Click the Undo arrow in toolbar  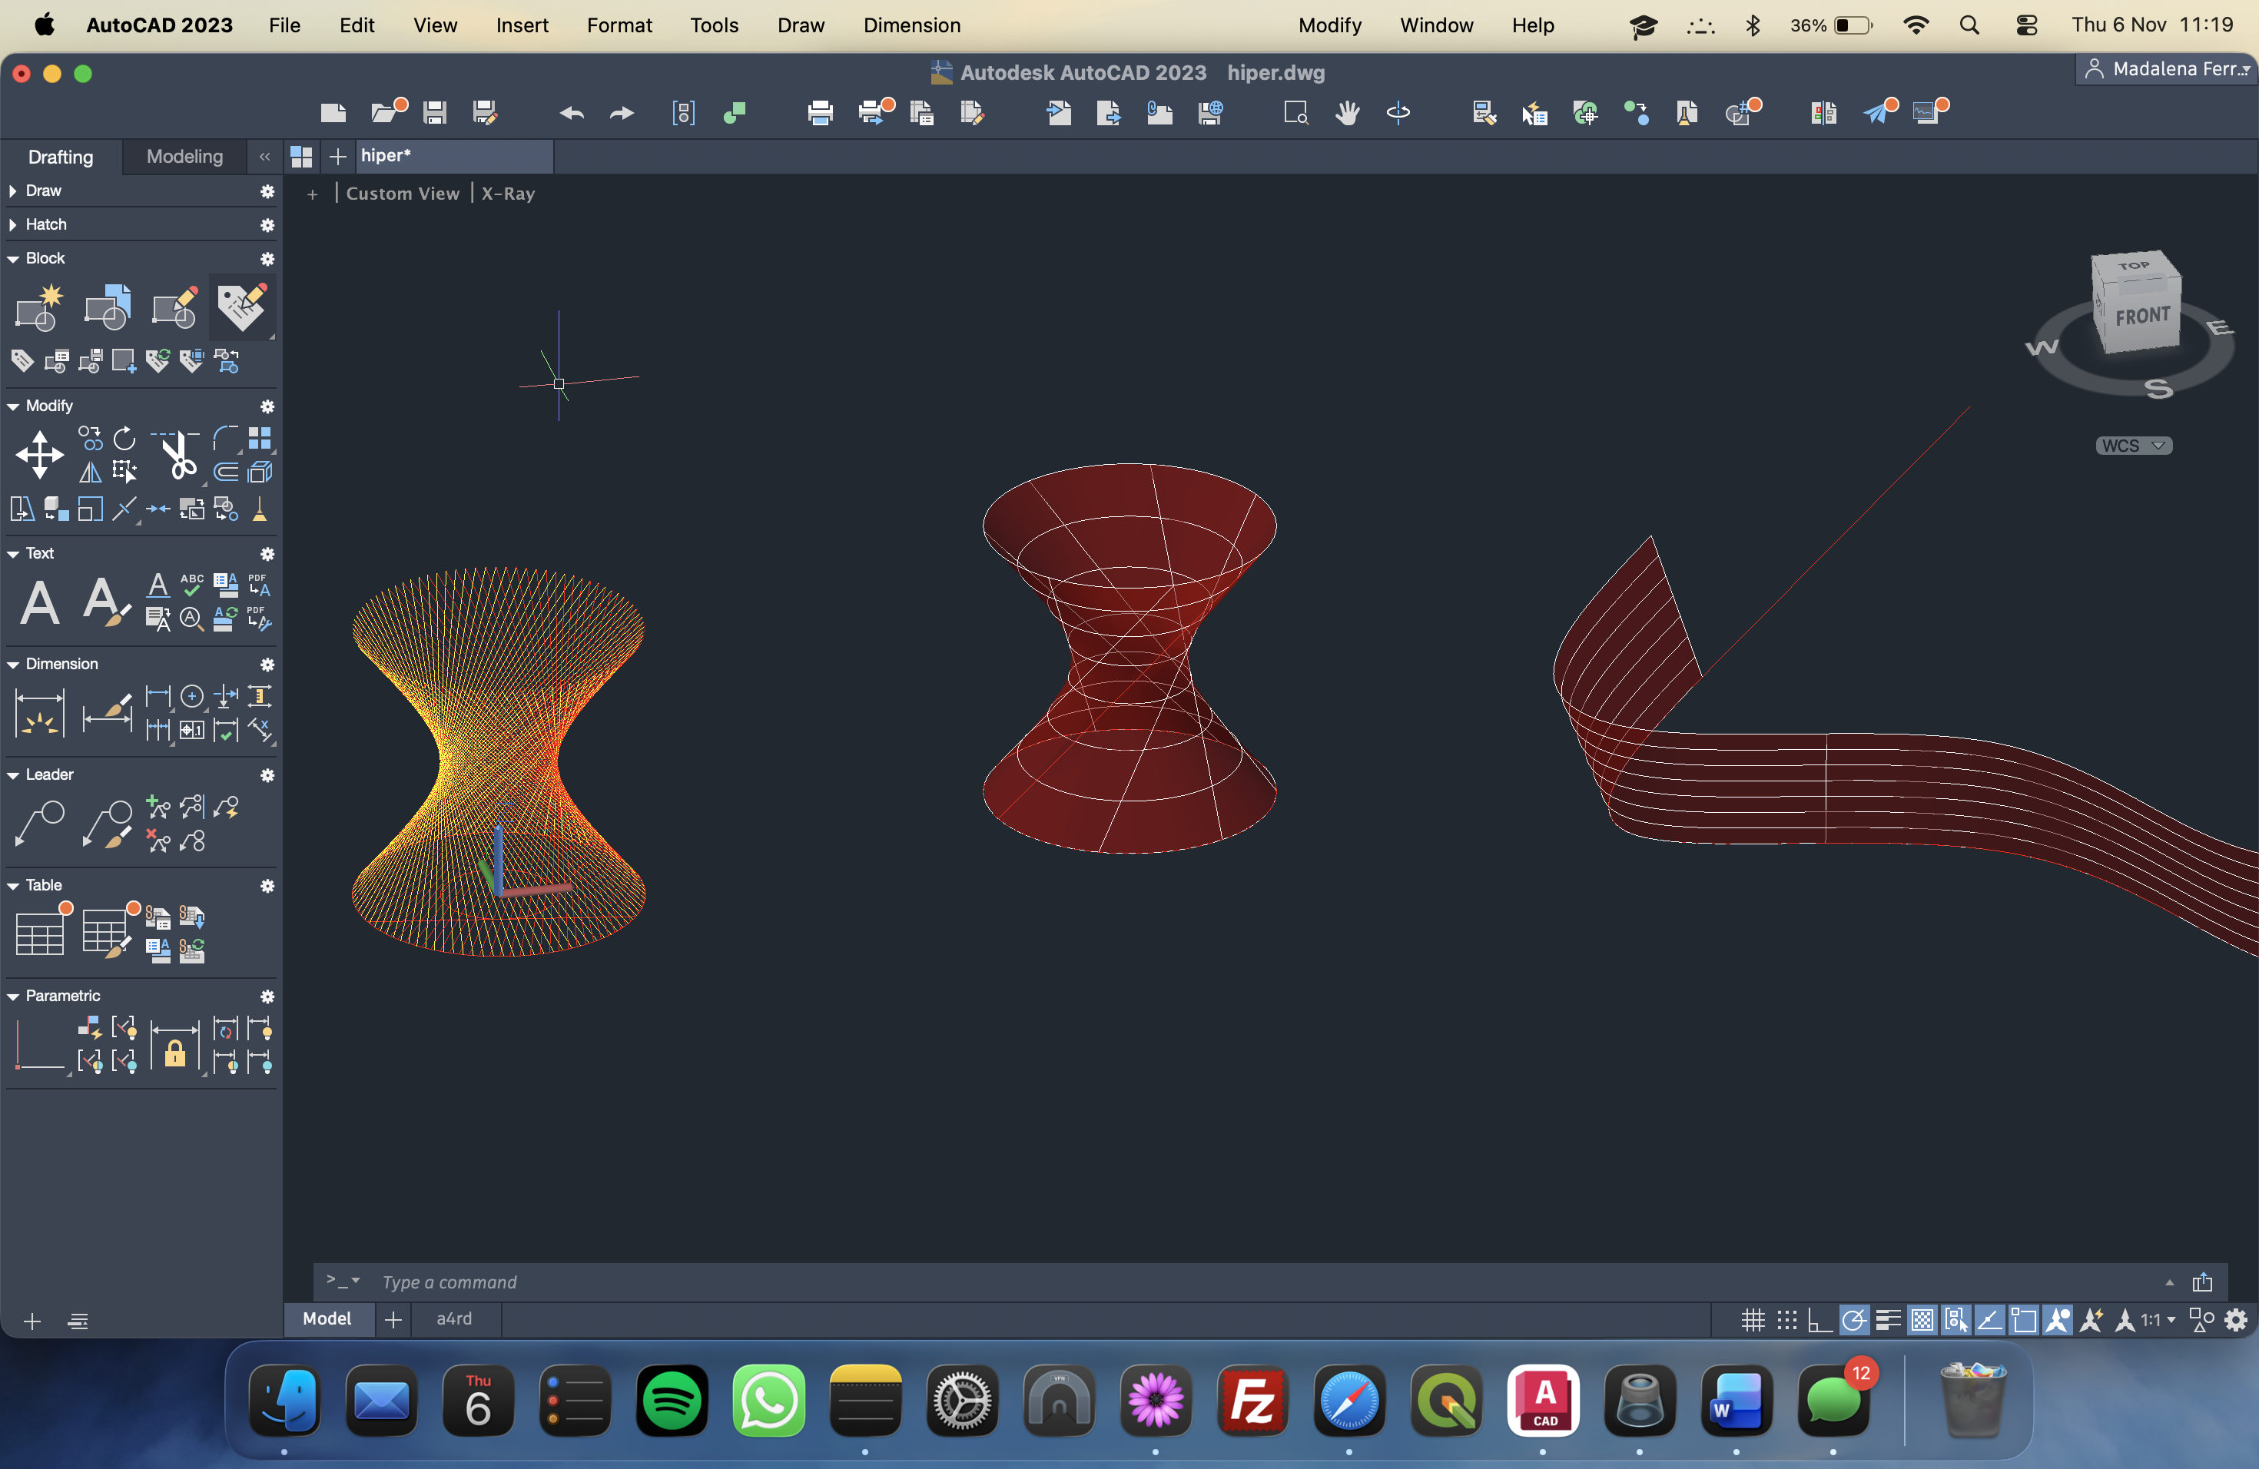(572, 114)
